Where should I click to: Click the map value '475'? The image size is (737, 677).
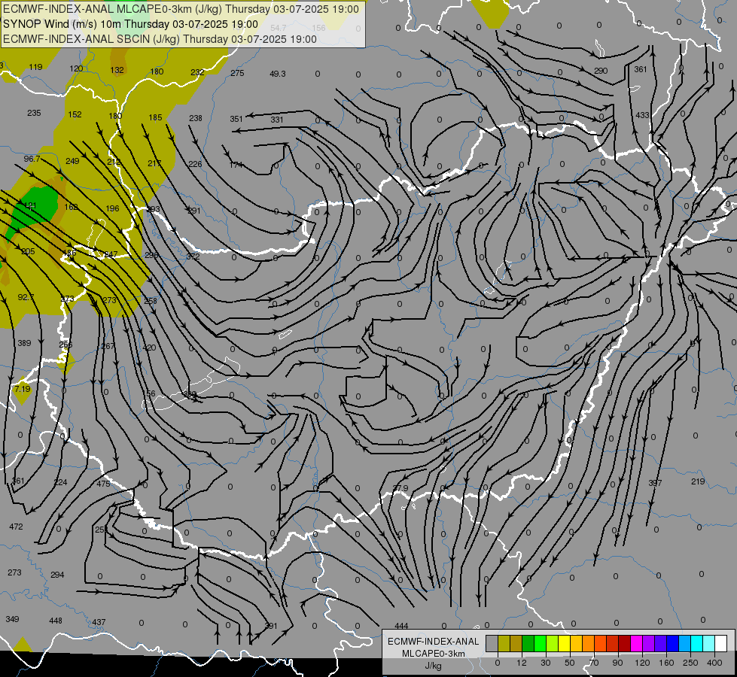[103, 484]
